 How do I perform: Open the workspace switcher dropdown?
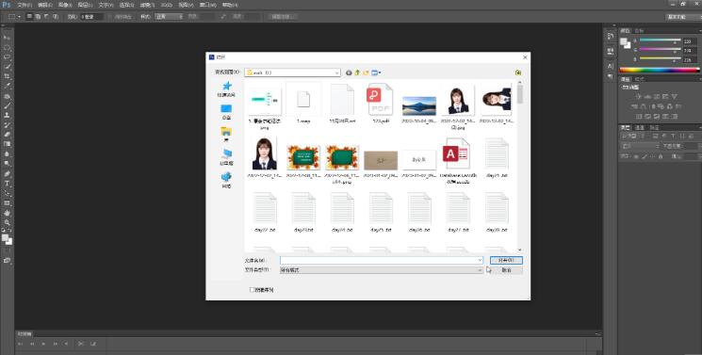(x=683, y=17)
